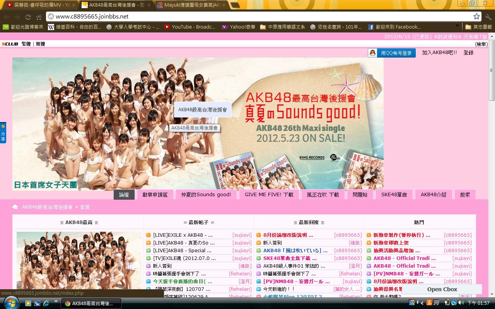This screenshot has height=309, width=495.
Task: Open the 依姓名查詢 - 101年 bookmark
Action: 336,27
